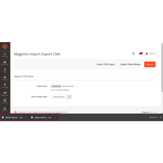Open the Reports sidebar menu
The image size is (163, 163).
click(x=5, y=109)
